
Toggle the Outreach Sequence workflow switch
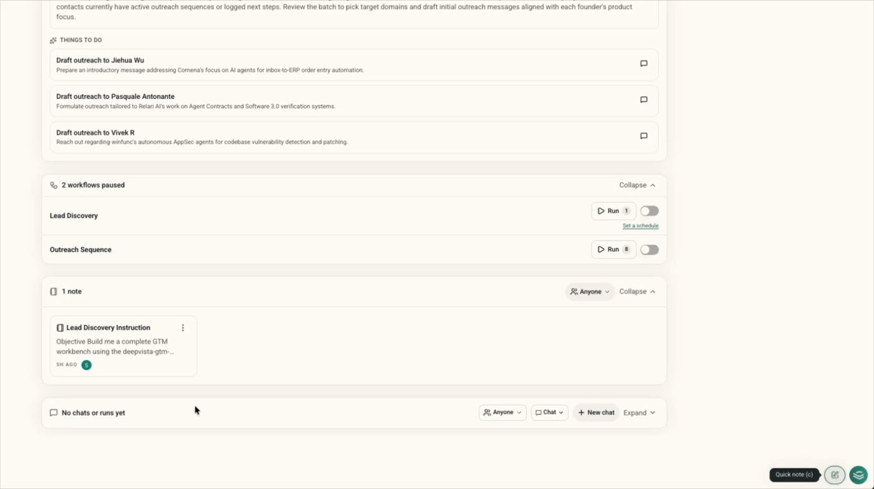pyautogui.click(x=649, y=249)
